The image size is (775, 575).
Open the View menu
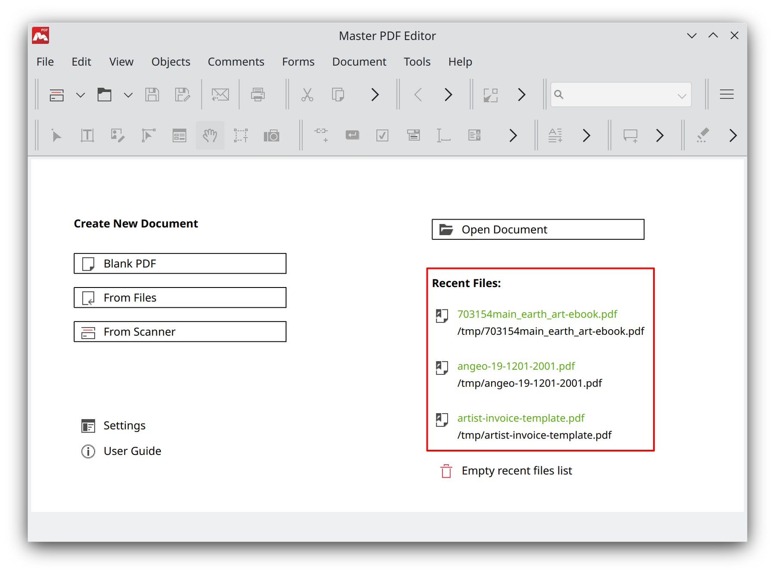(121, 62)
